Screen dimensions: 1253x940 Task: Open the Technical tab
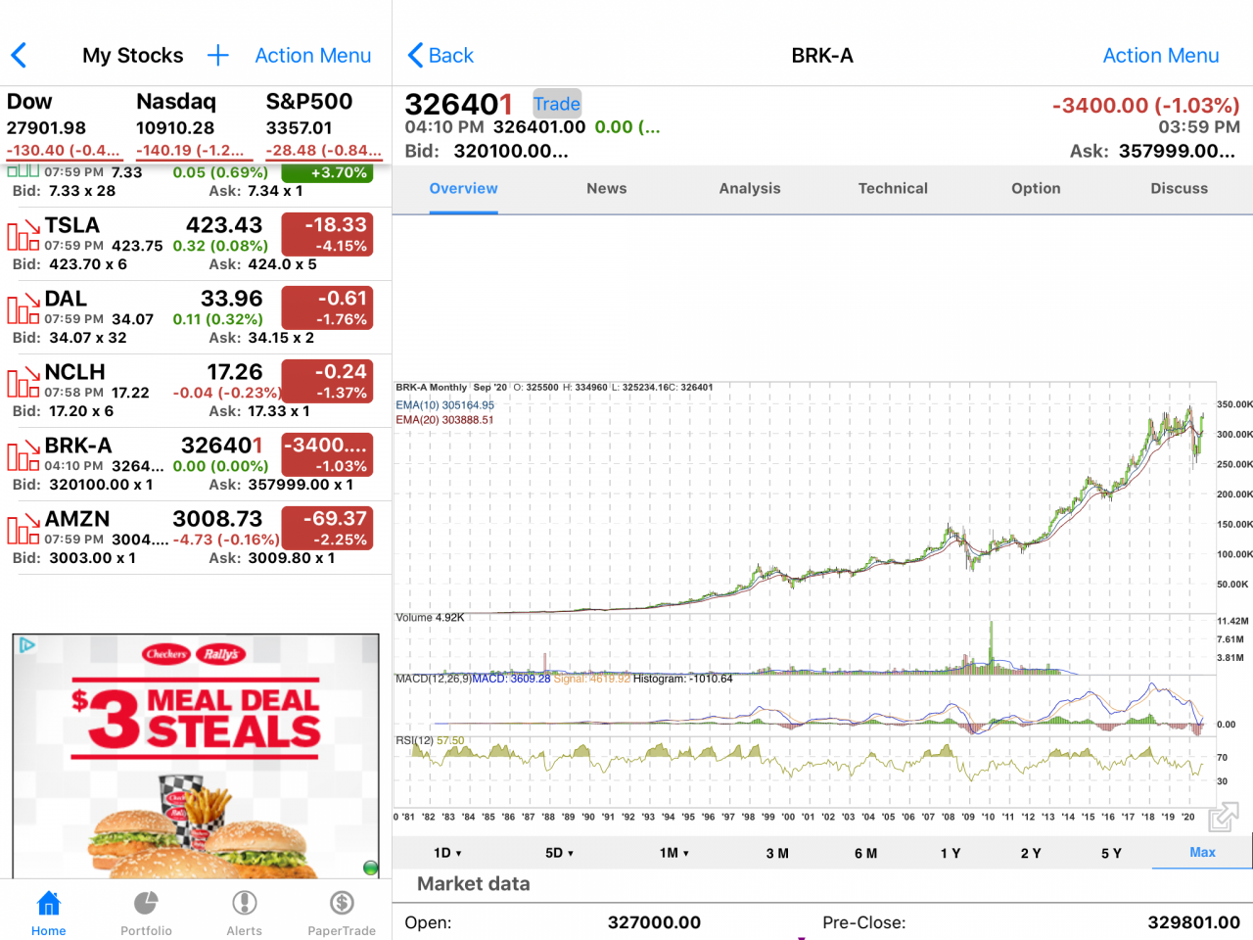click(x=893, y=188)
